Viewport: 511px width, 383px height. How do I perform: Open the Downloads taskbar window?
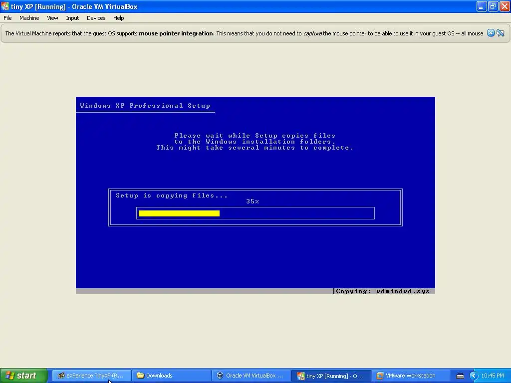point(172,376)
